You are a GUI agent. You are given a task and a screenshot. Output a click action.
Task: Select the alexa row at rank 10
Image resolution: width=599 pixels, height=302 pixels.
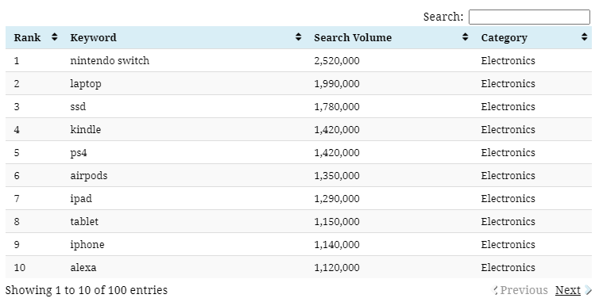pos(299,267)
